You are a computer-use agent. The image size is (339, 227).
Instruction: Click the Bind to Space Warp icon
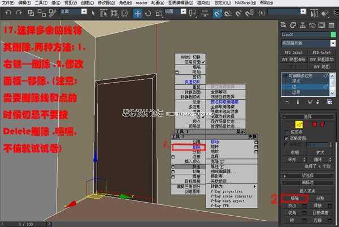[53, 13]
